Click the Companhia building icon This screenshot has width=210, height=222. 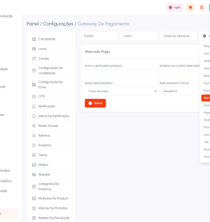coord(34,39)
